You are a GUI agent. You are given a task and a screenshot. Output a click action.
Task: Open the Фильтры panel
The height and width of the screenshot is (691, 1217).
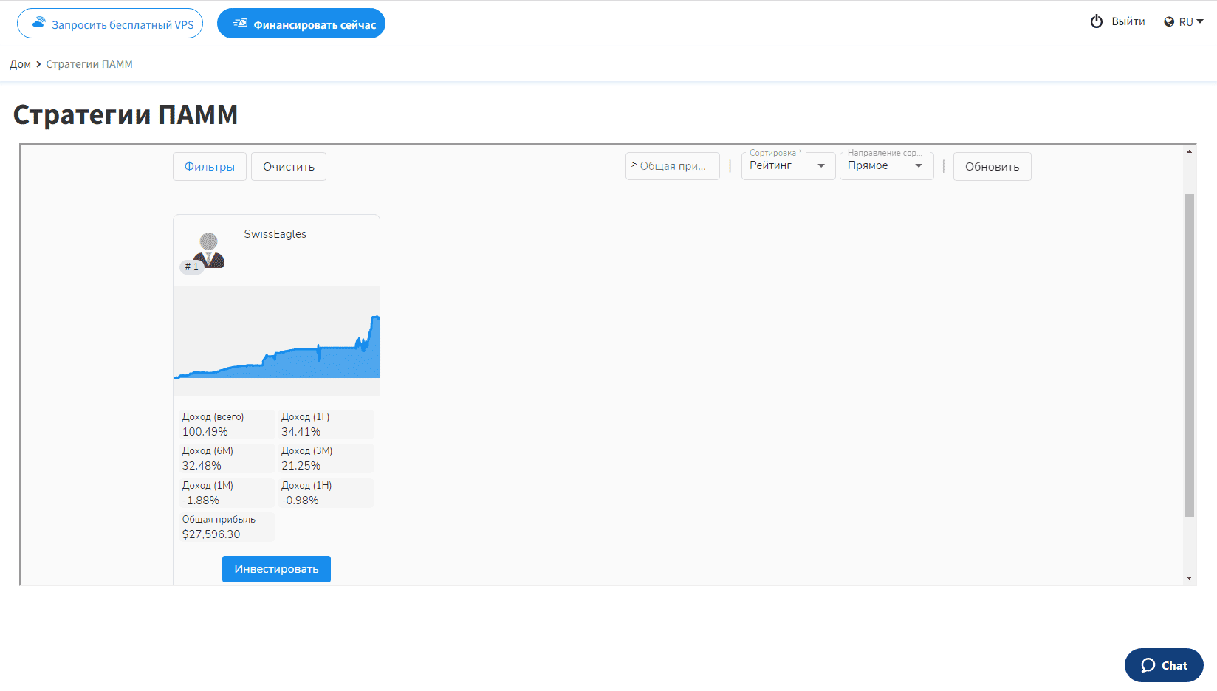pyautogui.click(x=210, y=166)
